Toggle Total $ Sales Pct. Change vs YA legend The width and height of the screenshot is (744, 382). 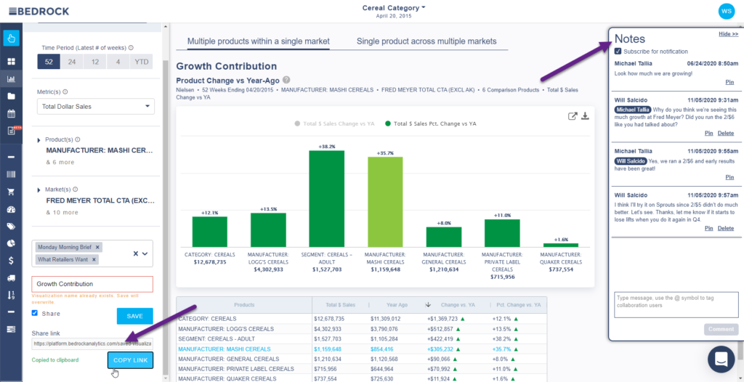pos(431,124)
